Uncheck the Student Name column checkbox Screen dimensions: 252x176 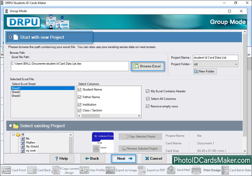(80, 90)
